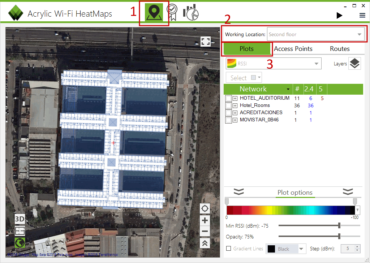This screenshot has height=263, width=370.
Task: Click the Step (dBm) value field
Action: pyautogui.click(x=348, y=249)
